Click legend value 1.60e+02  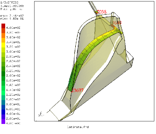13,85
